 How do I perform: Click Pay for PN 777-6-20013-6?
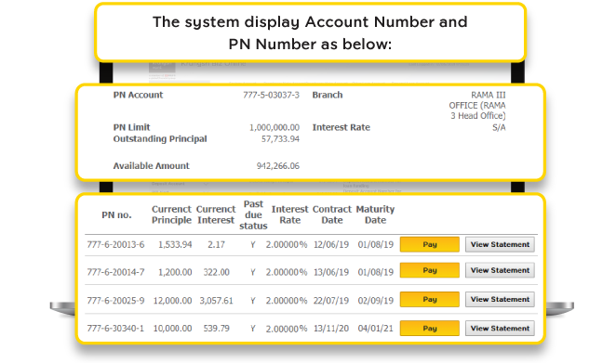click(429, 244)
